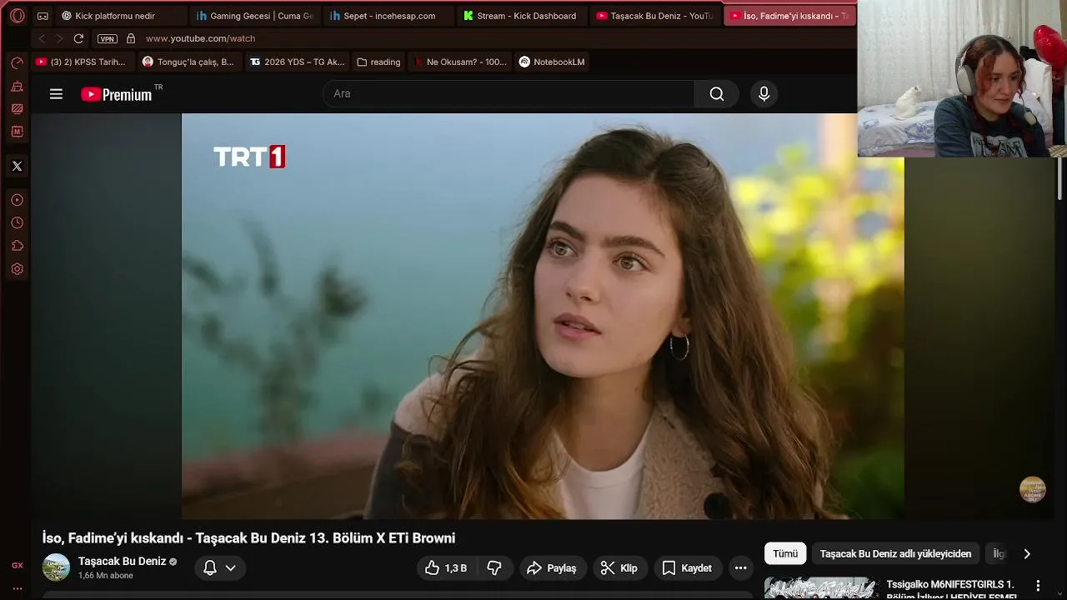The image size is (1067, 600).
Task: Like the video (1,3 B)
Action: (x=446, y=567)
